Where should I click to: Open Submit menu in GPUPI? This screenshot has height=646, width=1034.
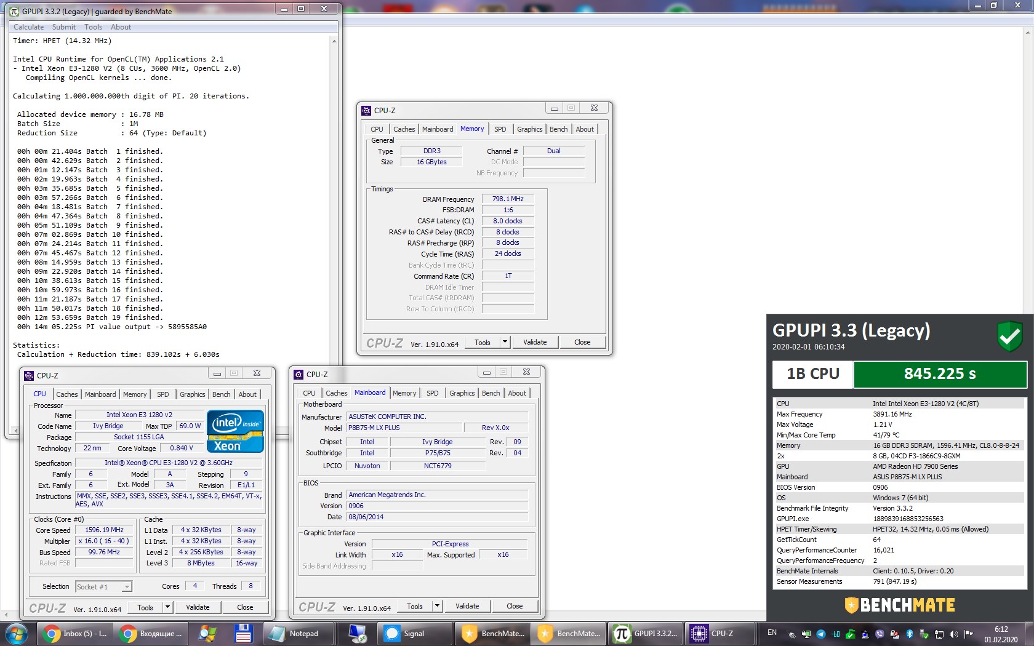pyautogui.click(x=64, y=27)
